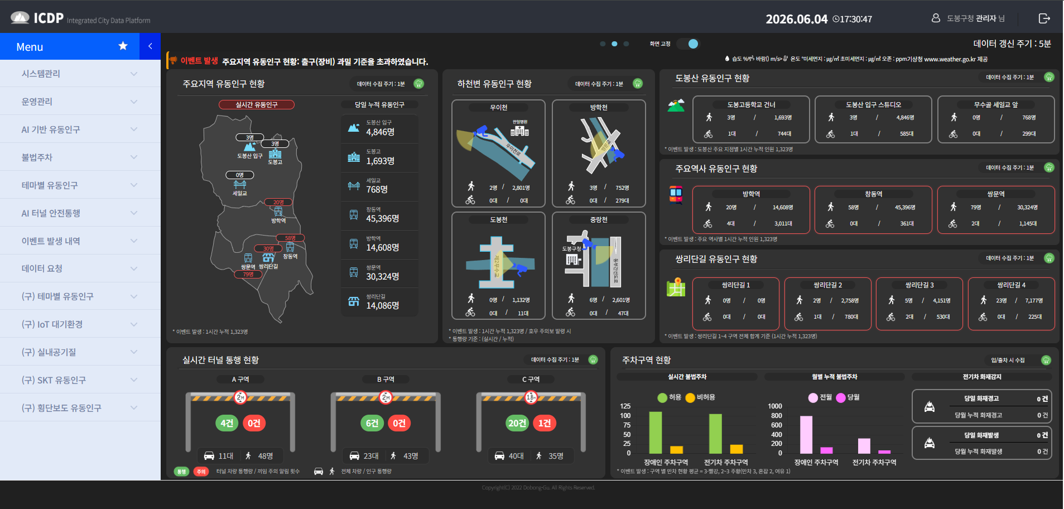This screenshot has height=509, width=1064.
Task: Click the green refresh icon in 하천변 유동인구 현황
Action: (x=638, y=84)
